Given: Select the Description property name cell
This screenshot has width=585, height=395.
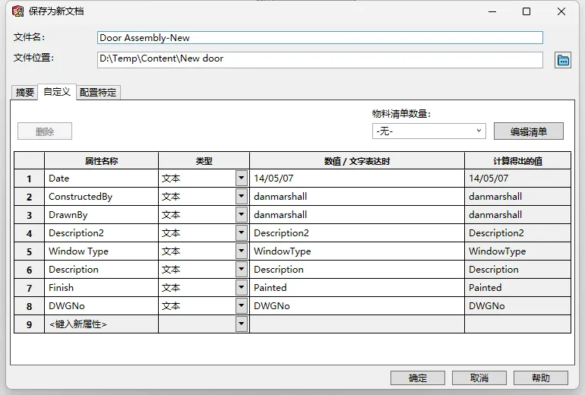Looking at the screenshot, I should [101, 270].
